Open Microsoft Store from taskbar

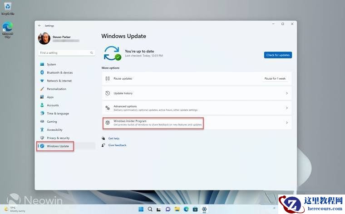click(x=195, y=209)
